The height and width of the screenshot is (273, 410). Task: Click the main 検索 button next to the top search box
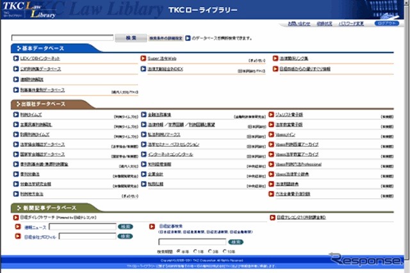[131, 38]
